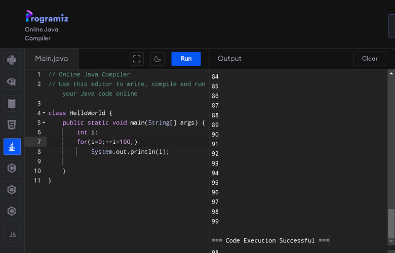The height and width of the screenshot is (253, 395).
Task: Click the output panel scrollbar thumb
Action: coord(391,223)
